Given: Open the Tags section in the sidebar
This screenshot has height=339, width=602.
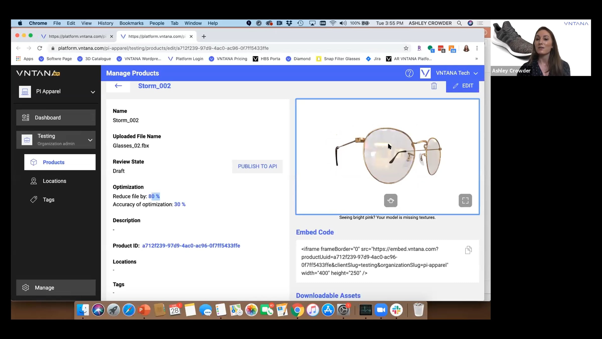Looking at the screenshot, I should [x=48, y=200].
